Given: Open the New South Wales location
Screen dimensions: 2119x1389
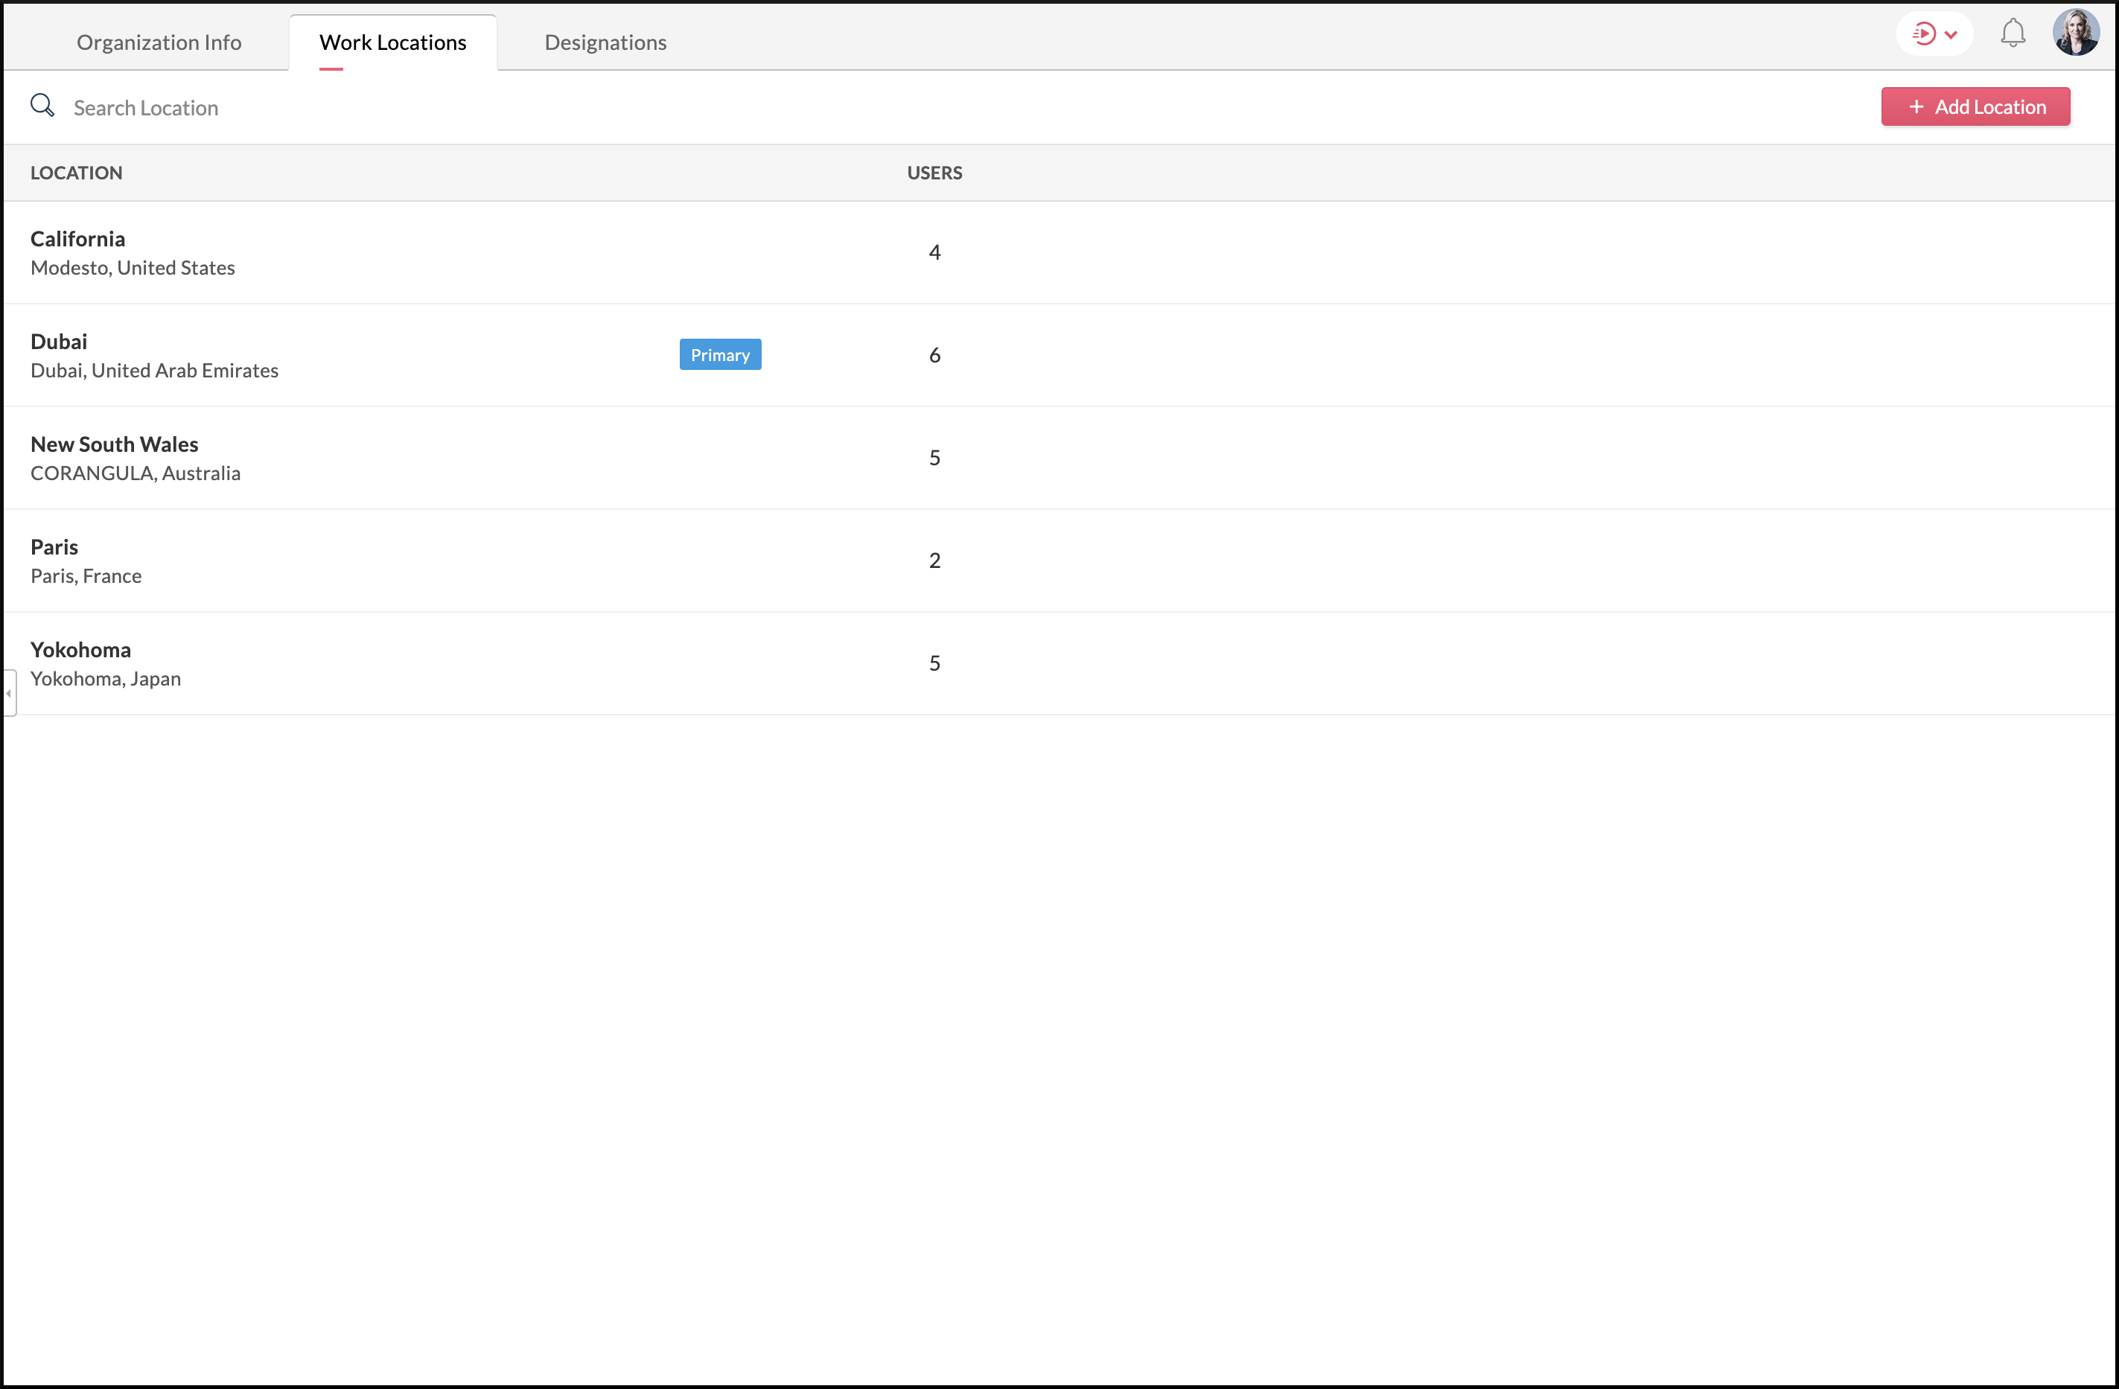Looking at the screenshot, I should coord(114,444).
